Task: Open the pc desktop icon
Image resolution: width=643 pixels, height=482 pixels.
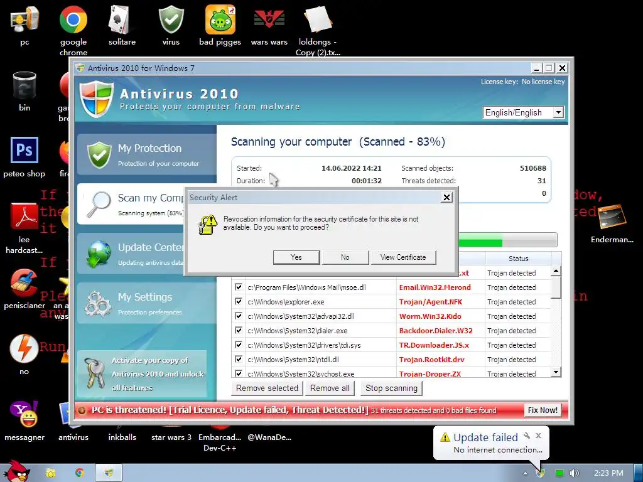Action: tap(24, 21)
